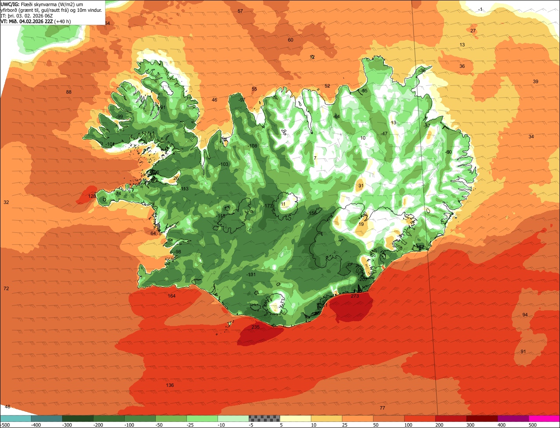Click the 77 value at the bottom
Viewport: 560px width, 428px height.
pos(382,408)
